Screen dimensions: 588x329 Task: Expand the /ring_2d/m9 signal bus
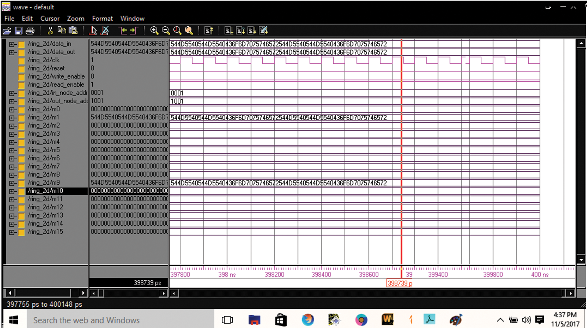pos(12,183)
